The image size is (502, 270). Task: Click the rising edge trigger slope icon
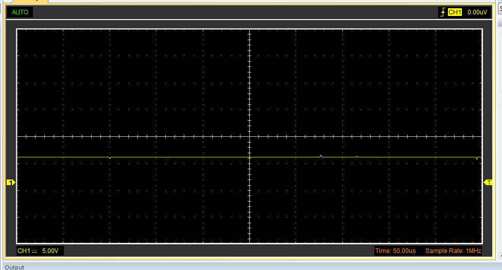click(443, 12)
